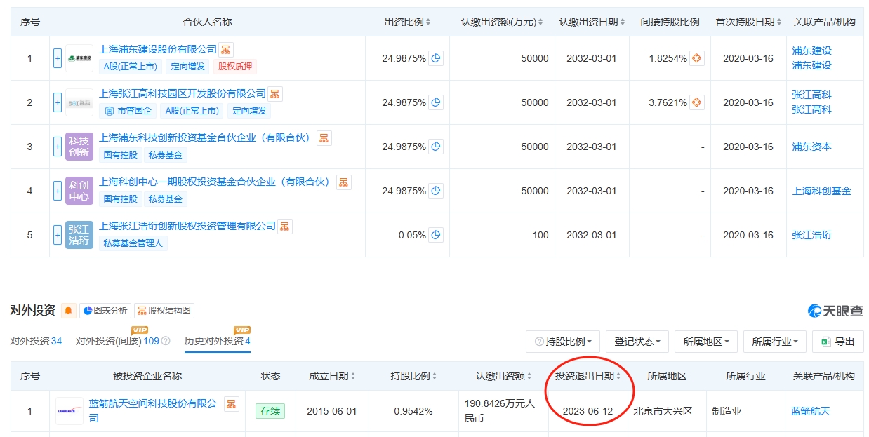Open 上海张江高科技园区开发股份有限公司 link
869x437 pixels.
(183, 94)
